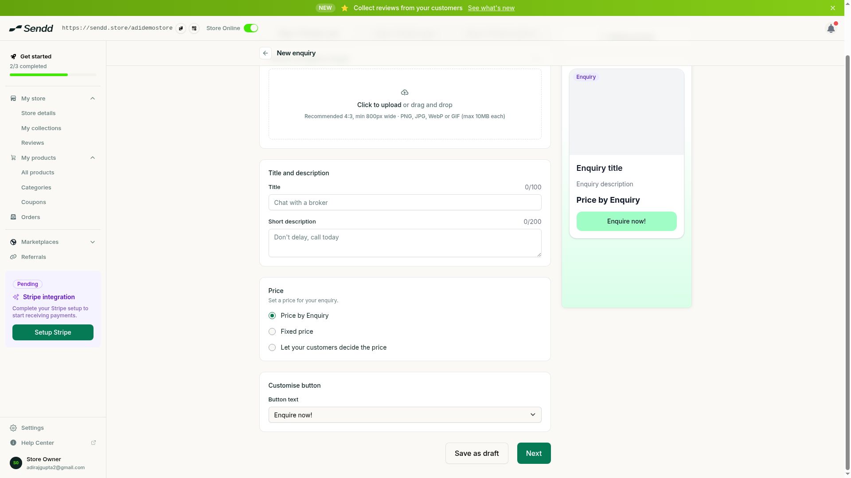Open the notifications bell
The width and height of the screenshot is (851, 478).
point(831,28)
